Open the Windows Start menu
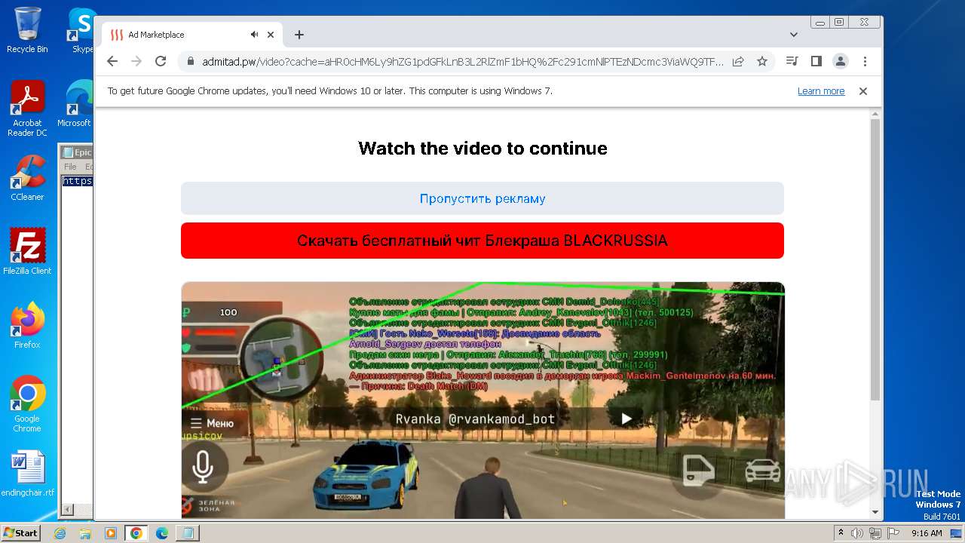Screen dimensions: 965x543 coord(21,532)
